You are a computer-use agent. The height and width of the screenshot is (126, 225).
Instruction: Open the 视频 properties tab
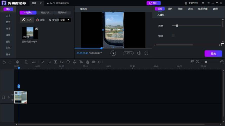pos(160,9)
